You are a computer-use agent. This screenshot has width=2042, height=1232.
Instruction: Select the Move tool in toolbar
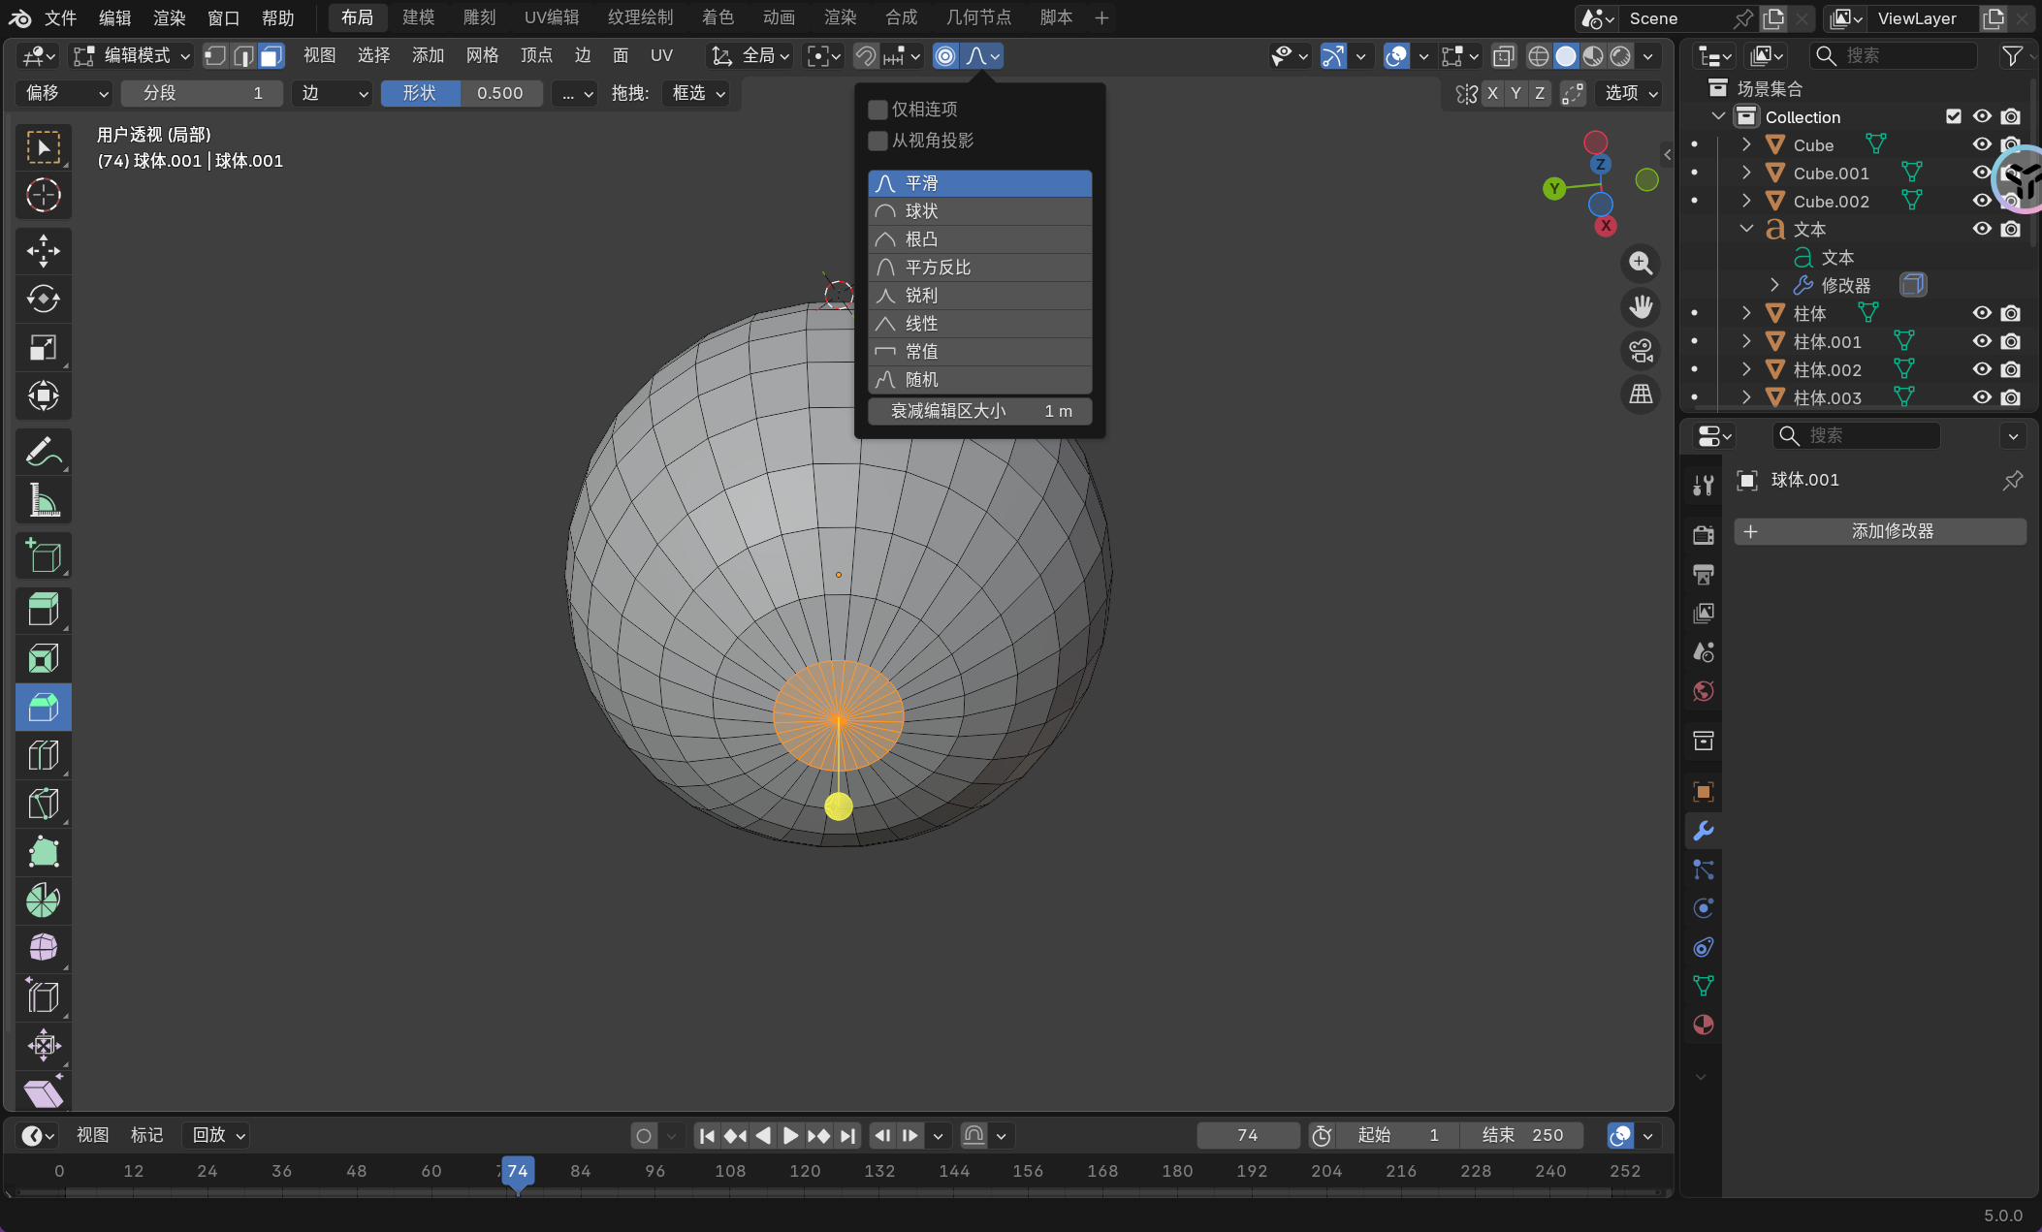(x=43, y=251)
